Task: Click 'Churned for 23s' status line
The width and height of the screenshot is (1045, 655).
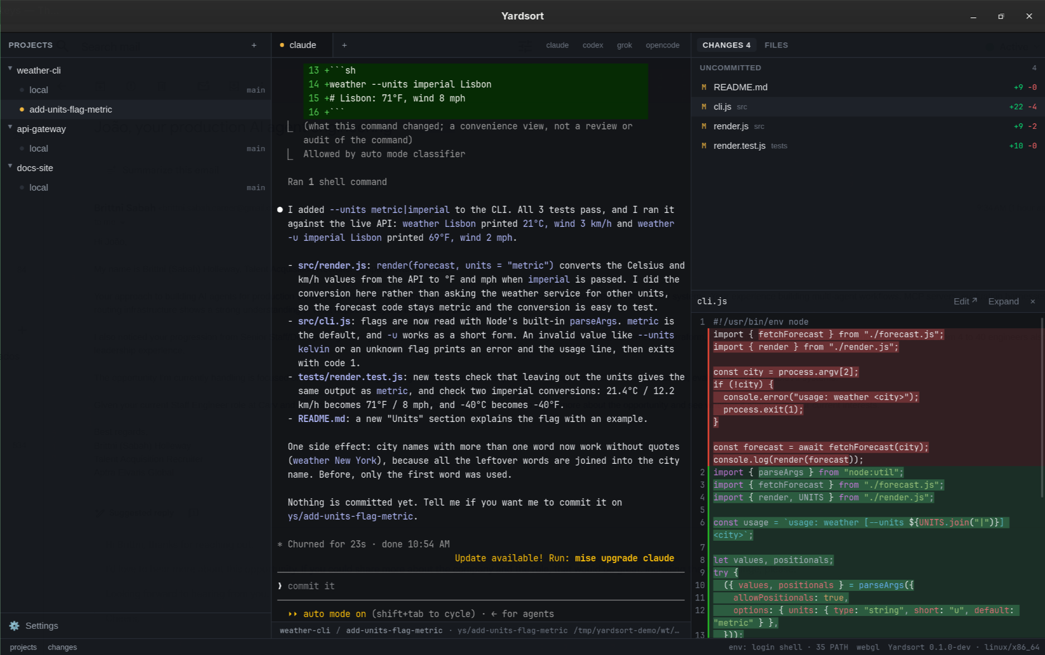Action: coord(327,544)
